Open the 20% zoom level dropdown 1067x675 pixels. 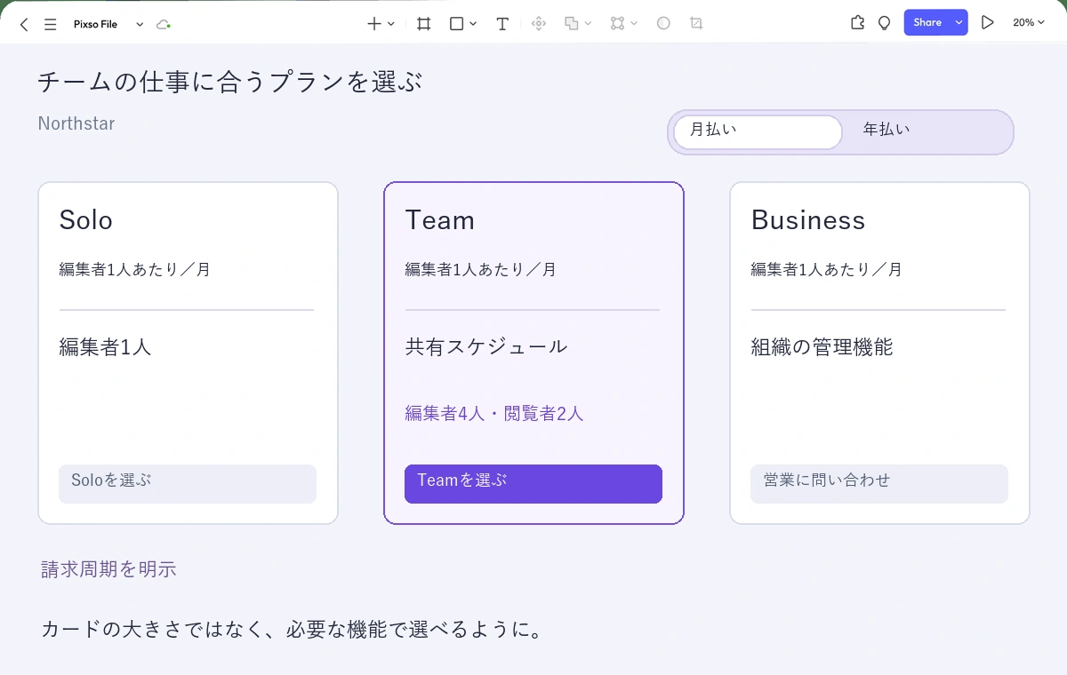[x=1029, y=23]
